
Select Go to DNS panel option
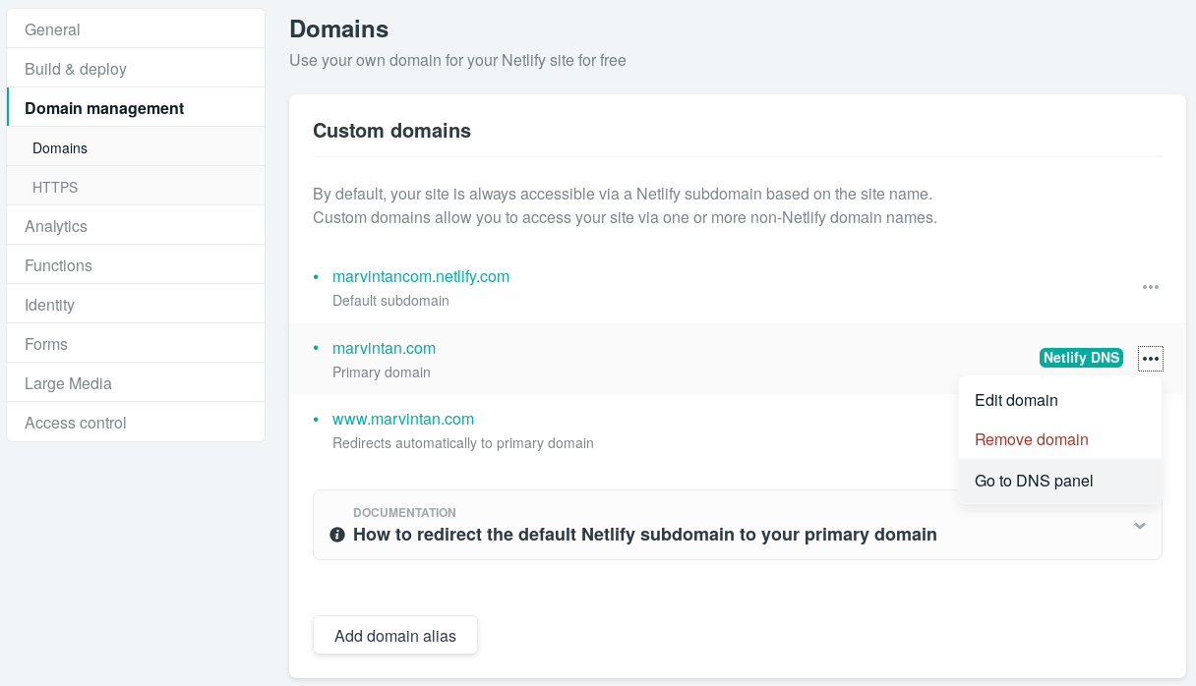click(1034, 481)
